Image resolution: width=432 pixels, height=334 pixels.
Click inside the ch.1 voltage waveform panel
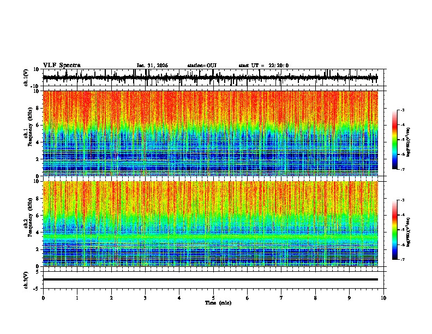point(214,77)
